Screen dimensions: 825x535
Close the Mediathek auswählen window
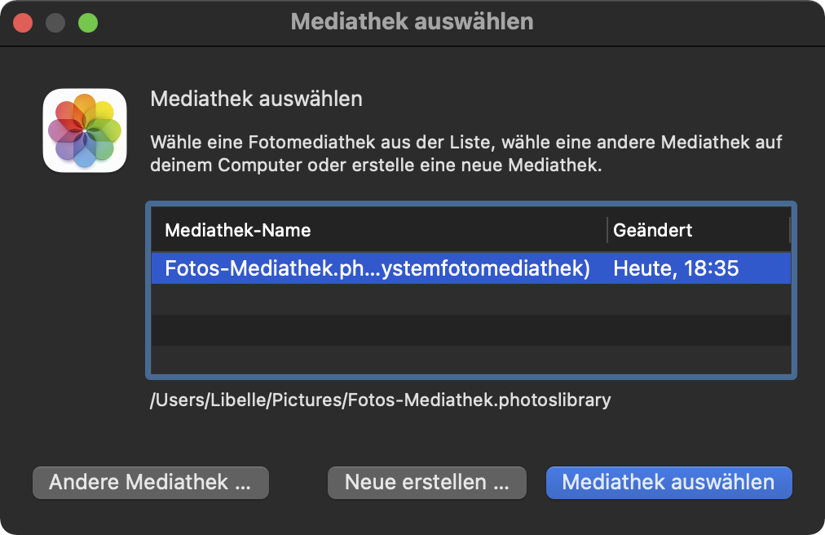(x=23, y=22)
